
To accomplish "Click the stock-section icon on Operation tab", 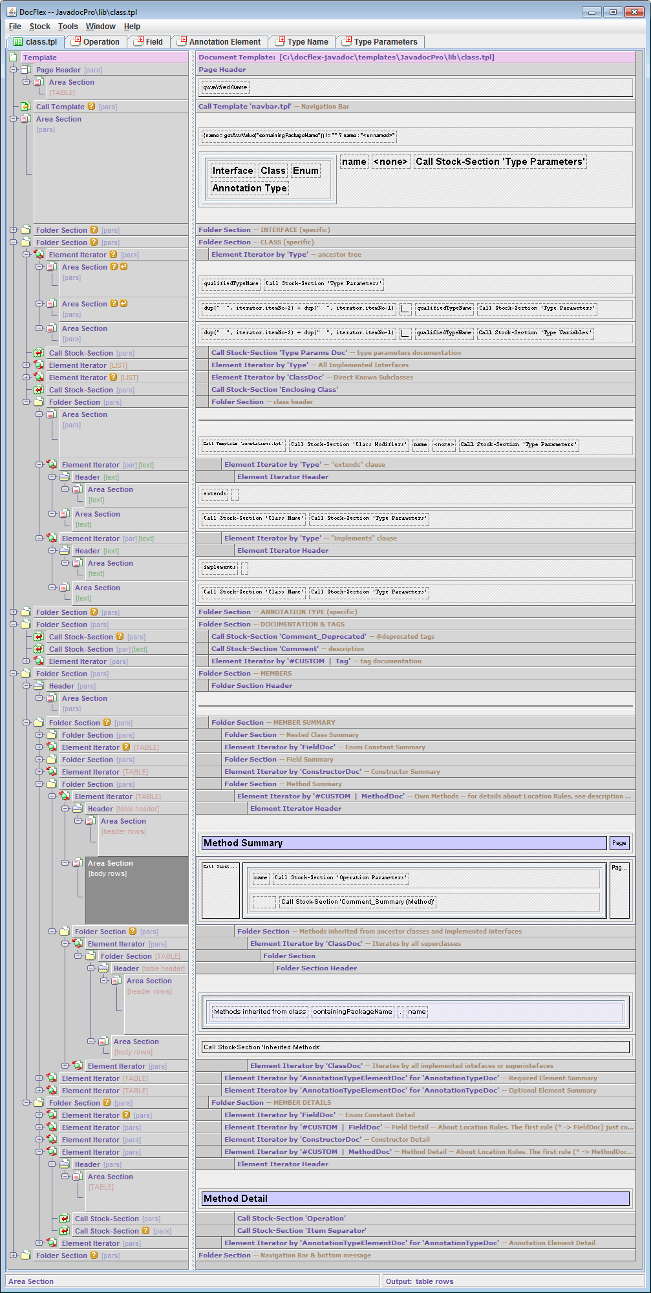I will [76, 42].
